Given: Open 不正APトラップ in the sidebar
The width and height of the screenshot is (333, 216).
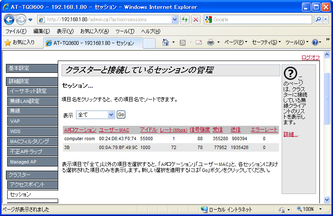Looking at the screenshot, I should [x=32, y=152].
